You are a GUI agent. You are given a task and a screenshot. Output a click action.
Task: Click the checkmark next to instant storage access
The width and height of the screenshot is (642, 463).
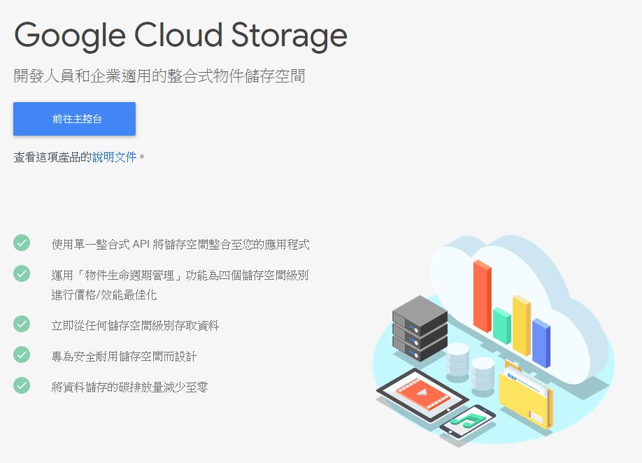pos(21,325)
